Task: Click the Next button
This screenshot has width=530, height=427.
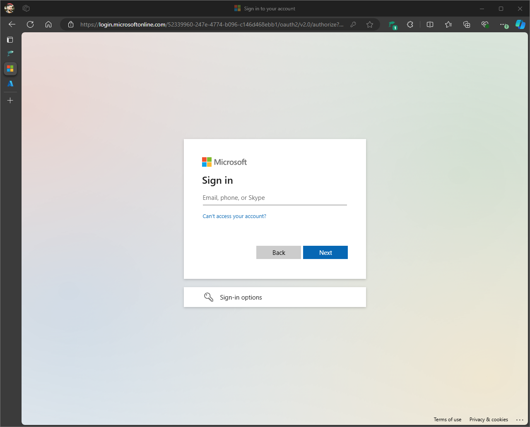Action: 325,252
